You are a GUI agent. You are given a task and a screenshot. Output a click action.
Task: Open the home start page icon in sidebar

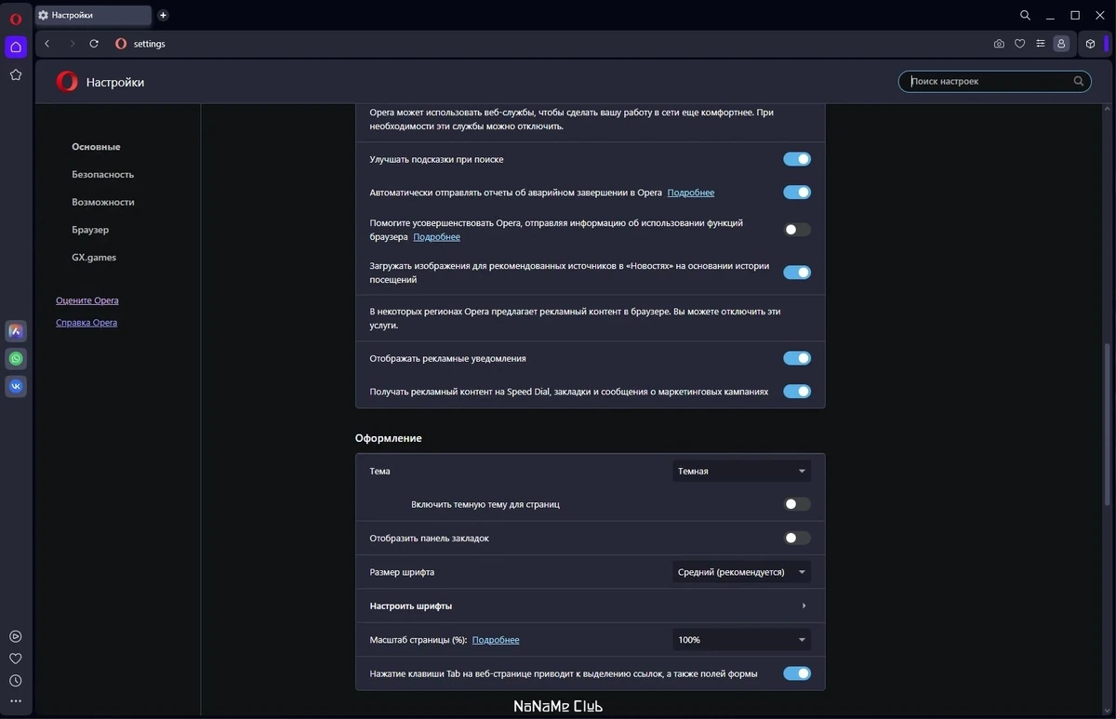point(16,47)
